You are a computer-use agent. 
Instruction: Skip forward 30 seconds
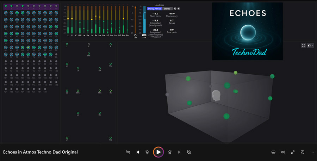170,152
